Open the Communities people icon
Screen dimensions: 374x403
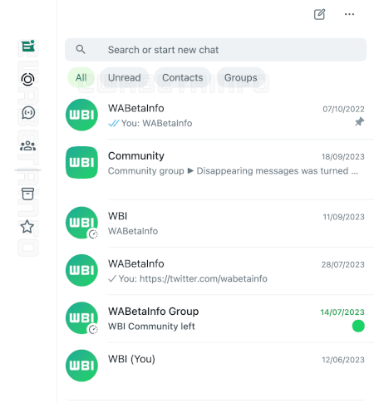27,145
